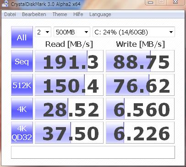
Task: Open the 500MB test size dropdown
Action: point(72,32)
